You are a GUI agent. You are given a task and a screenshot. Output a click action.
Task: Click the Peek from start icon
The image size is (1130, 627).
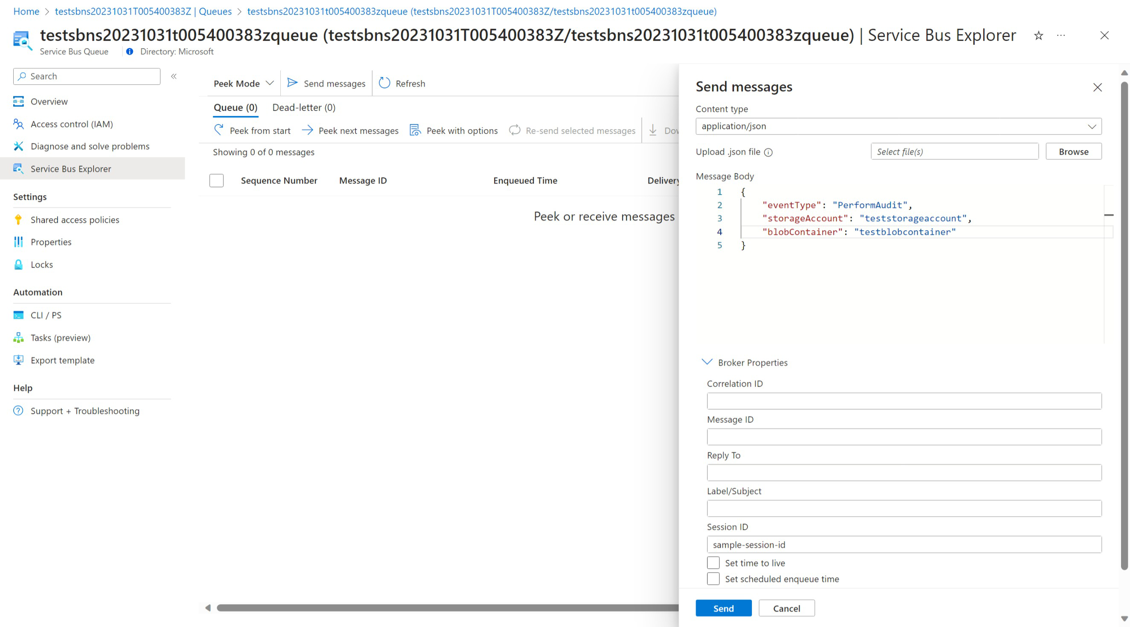(x=219, y=130)
